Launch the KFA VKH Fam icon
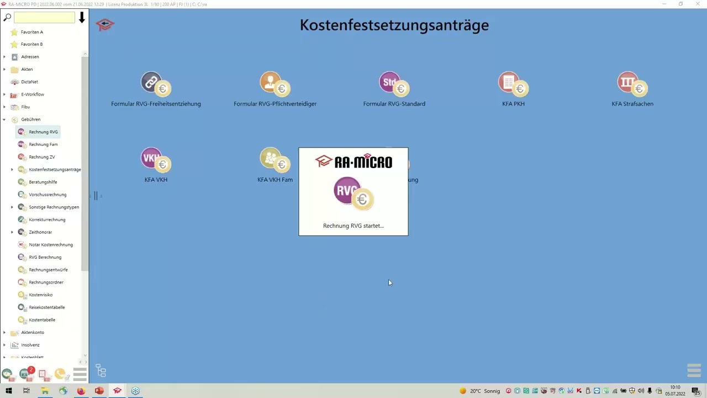This screenshot has height=398, width=707. [275, 160]
